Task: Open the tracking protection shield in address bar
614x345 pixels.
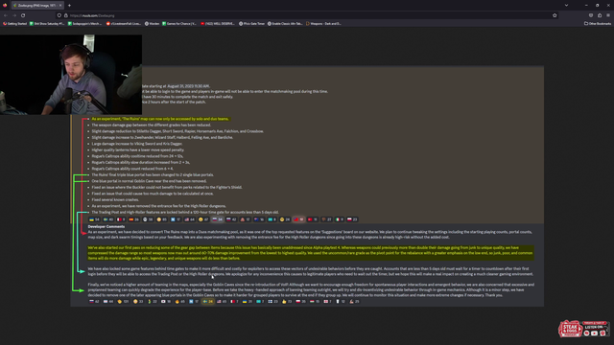Action: [59, 15]
